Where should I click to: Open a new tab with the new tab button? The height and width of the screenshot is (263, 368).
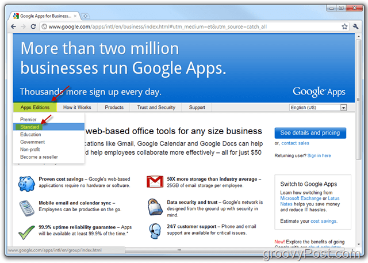click(86, 16)
